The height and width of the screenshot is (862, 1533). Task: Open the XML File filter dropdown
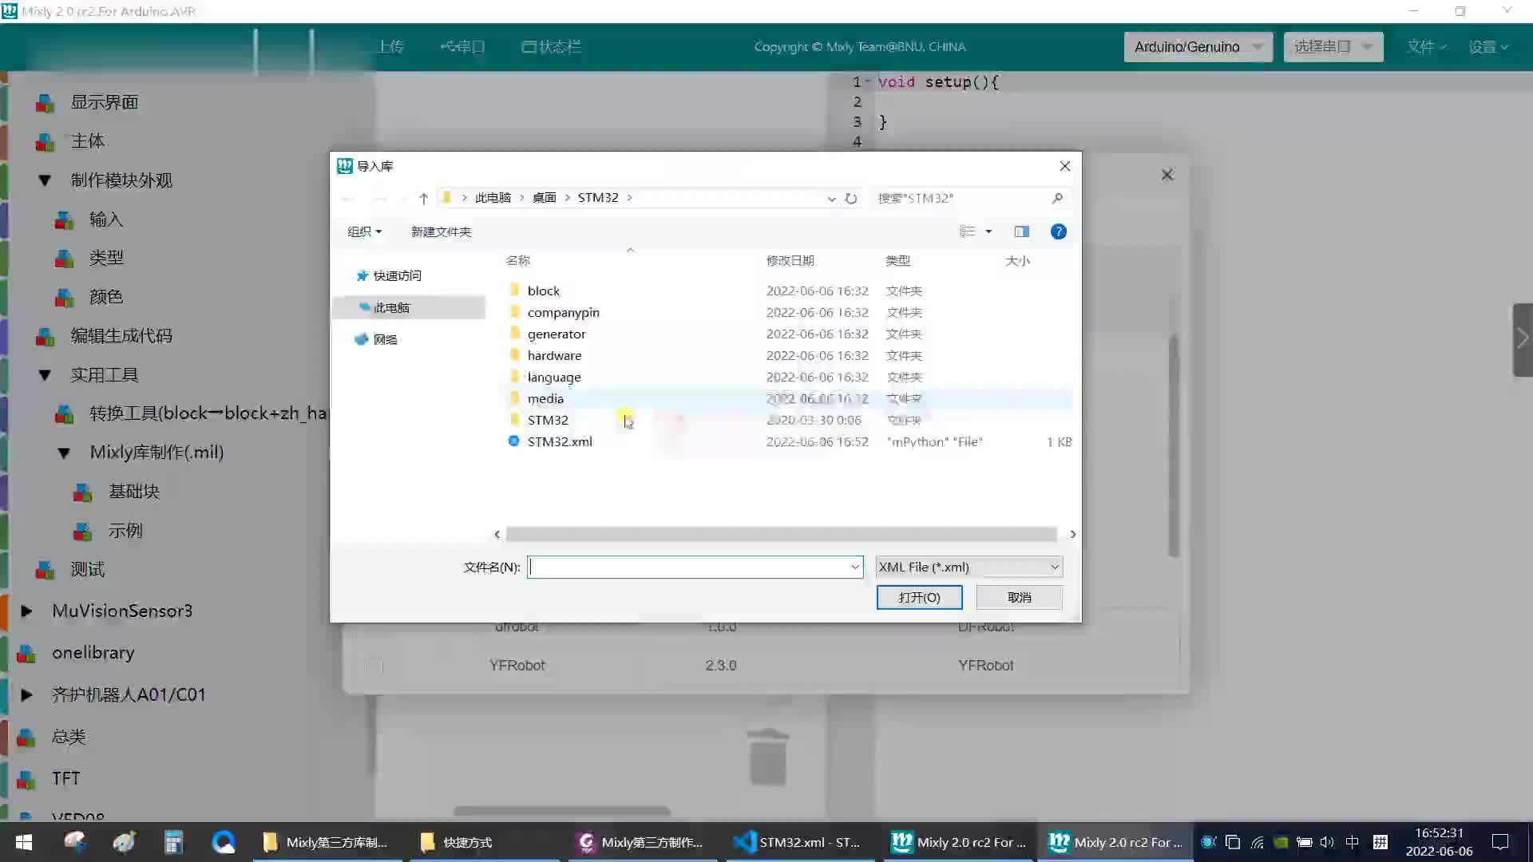click(1054, 566)
